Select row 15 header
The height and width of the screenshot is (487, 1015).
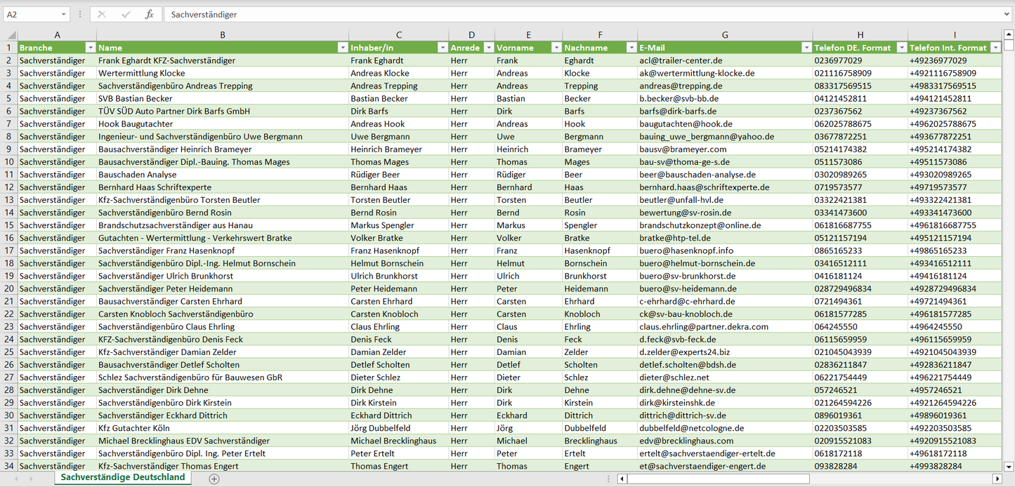pos(9,225)
